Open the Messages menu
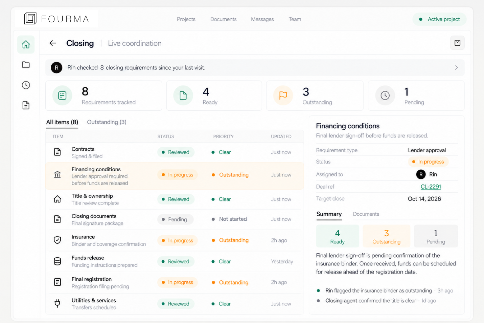The height and width of the screenshot is (323, 484). tap(262, 19)
